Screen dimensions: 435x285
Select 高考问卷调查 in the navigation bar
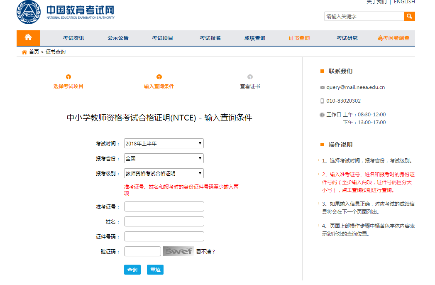pyautogui.click(x=393, y=38)
